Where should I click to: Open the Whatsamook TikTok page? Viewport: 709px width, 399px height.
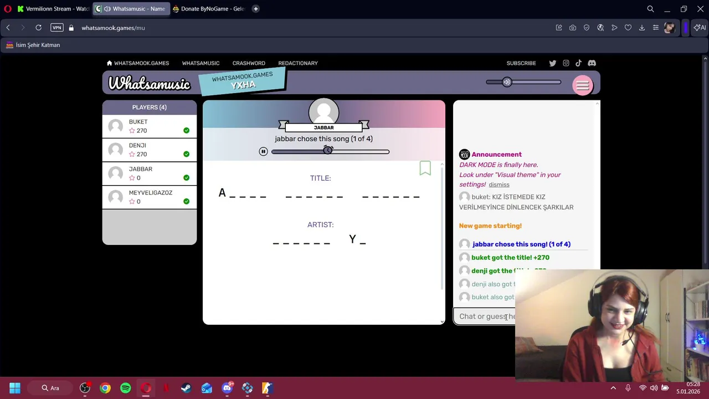point(578,63)
